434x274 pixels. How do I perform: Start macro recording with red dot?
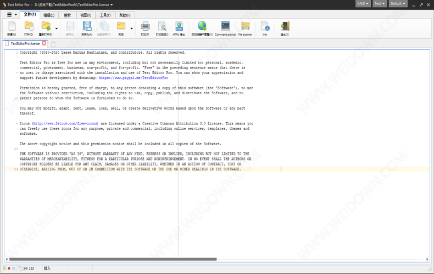coord(9,268)
